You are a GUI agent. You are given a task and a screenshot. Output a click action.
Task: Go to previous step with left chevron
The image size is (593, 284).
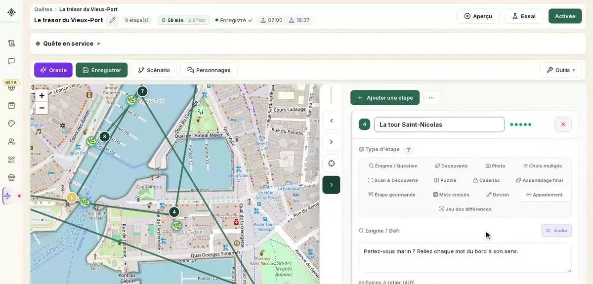pyautogui.click(x=331, y=121)
